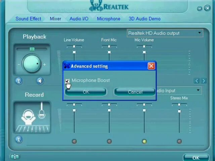215x161 pixels.
Task: Switch to the Mixer tab
Action: (x=55, y=19)
